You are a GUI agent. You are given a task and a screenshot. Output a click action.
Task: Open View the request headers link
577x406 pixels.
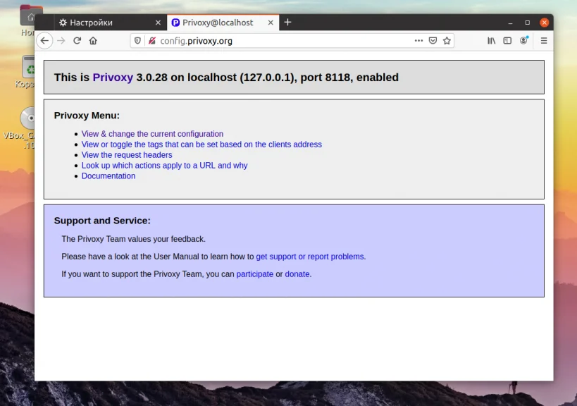[127, 155]
